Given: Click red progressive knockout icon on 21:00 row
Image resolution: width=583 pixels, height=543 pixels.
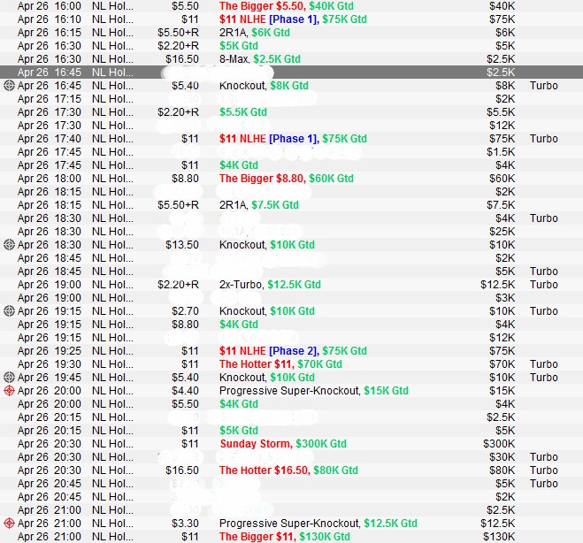Looking at the screenshot, I should pyautogui.click(x=9, y=524).
